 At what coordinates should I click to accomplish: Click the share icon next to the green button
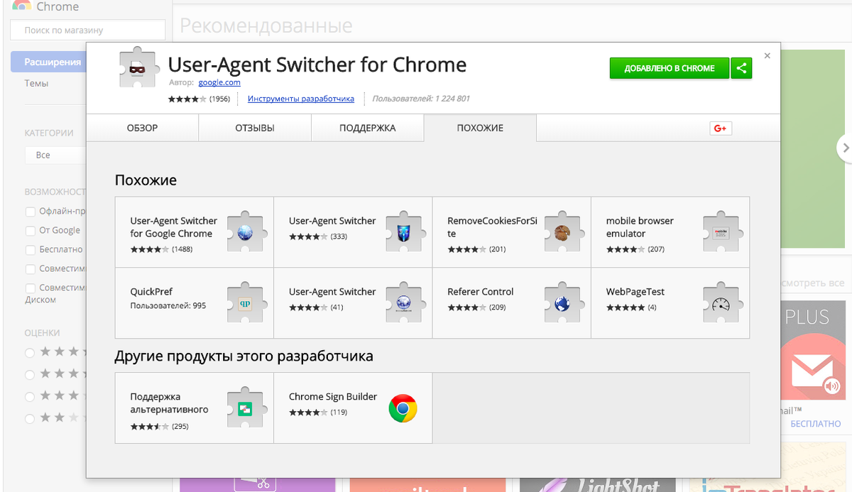click(741, 68)
